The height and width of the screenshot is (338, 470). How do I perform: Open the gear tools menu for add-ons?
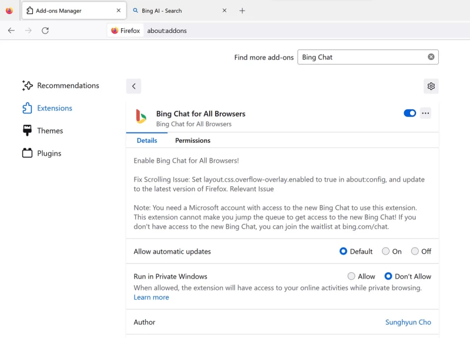tap(431, 86)
